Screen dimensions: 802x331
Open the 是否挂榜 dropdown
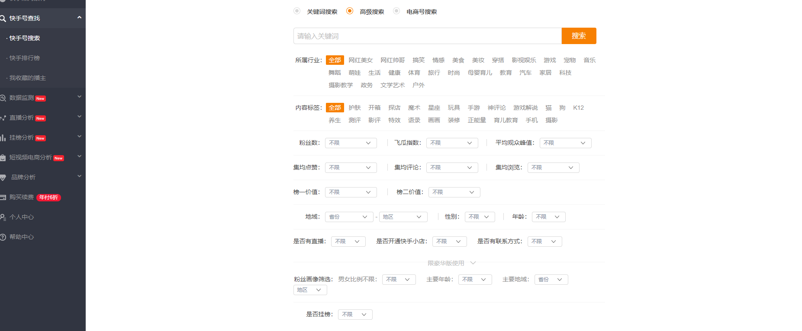355,315
